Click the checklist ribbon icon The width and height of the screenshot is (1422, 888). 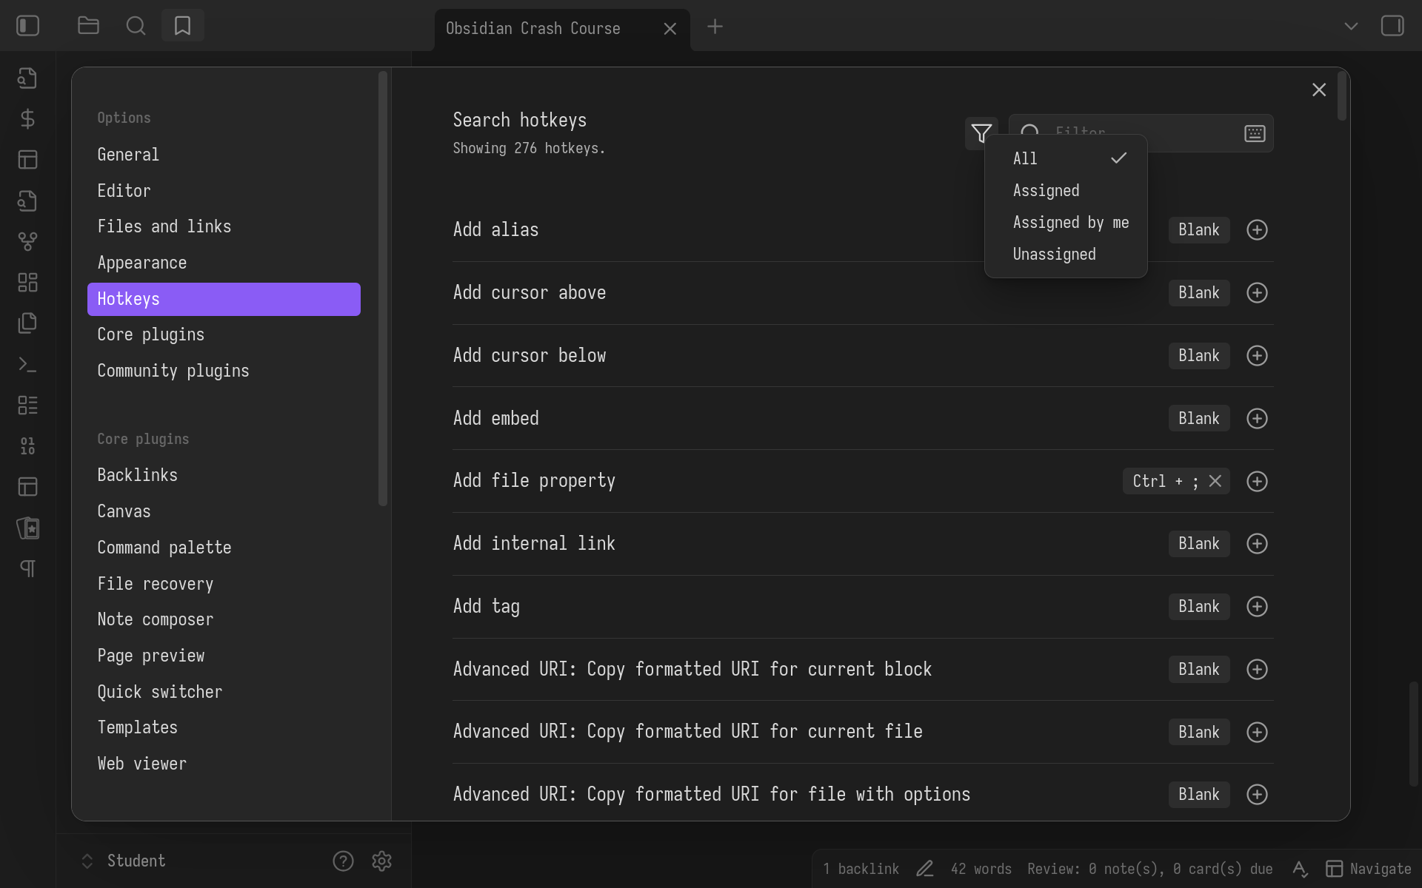pyautogui.click(x=27, y=405)
